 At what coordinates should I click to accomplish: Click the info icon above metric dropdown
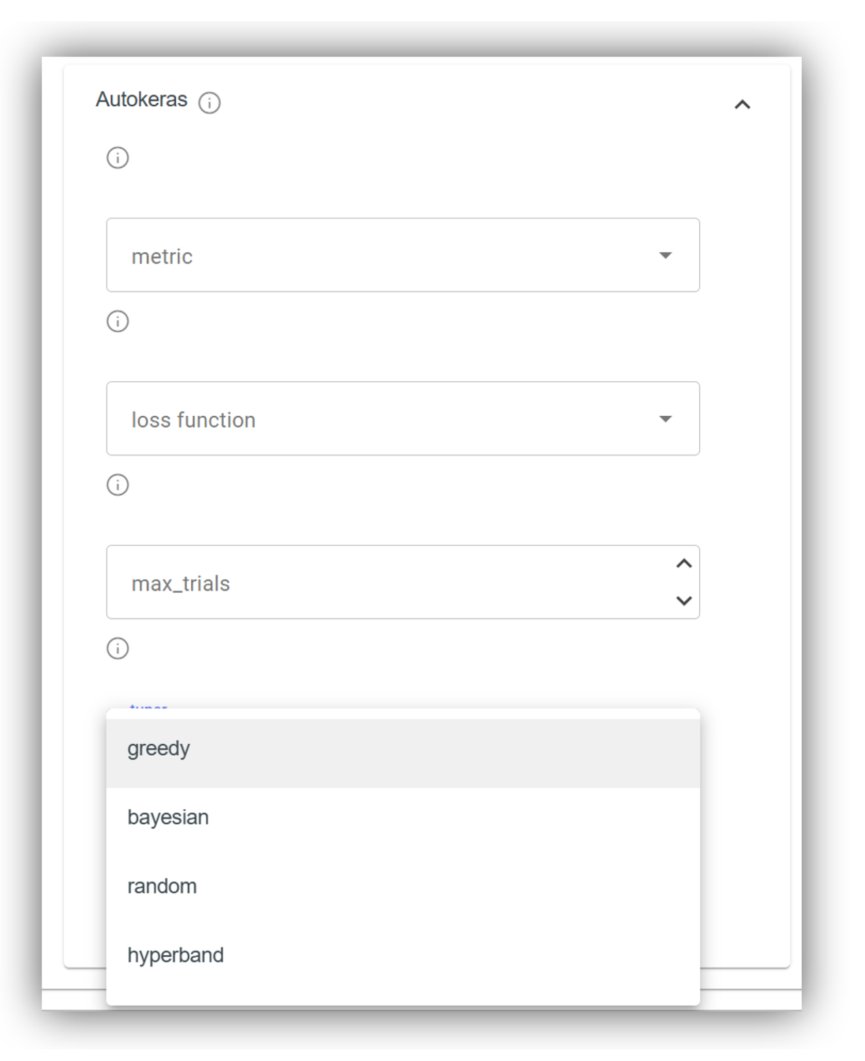click(118, 158)
